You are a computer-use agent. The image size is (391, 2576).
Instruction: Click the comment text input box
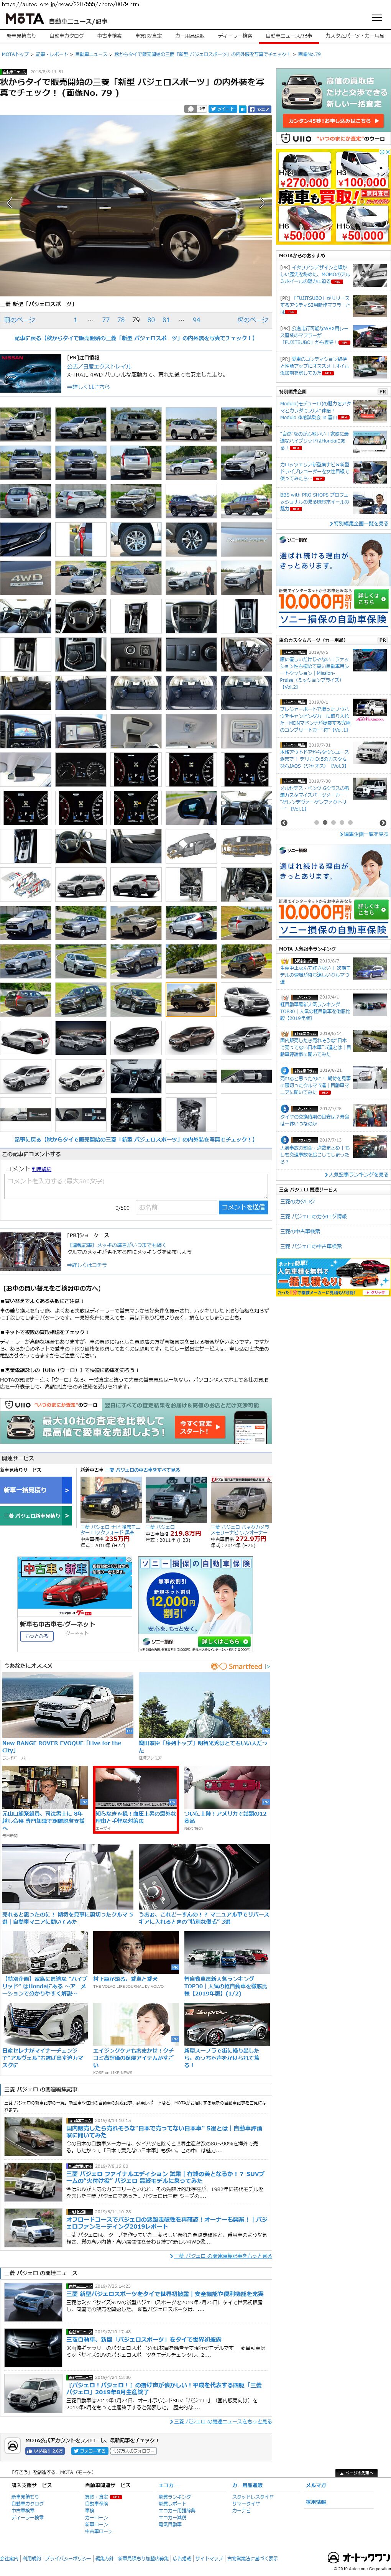click(135, 1183)
